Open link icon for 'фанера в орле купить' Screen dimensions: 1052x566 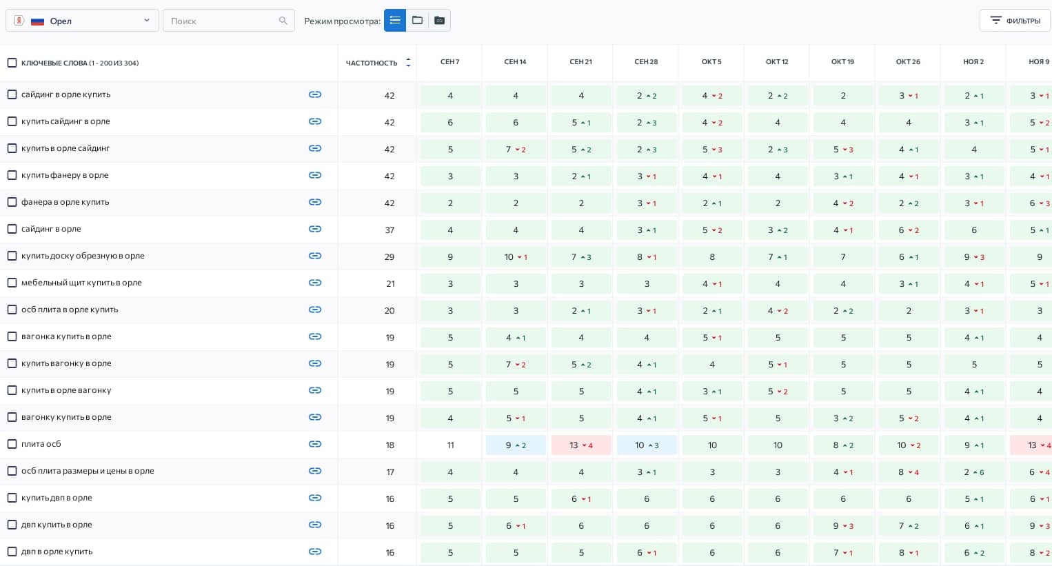coord(315,202)
